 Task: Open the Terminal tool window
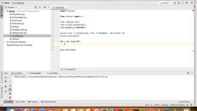(33, 102)
